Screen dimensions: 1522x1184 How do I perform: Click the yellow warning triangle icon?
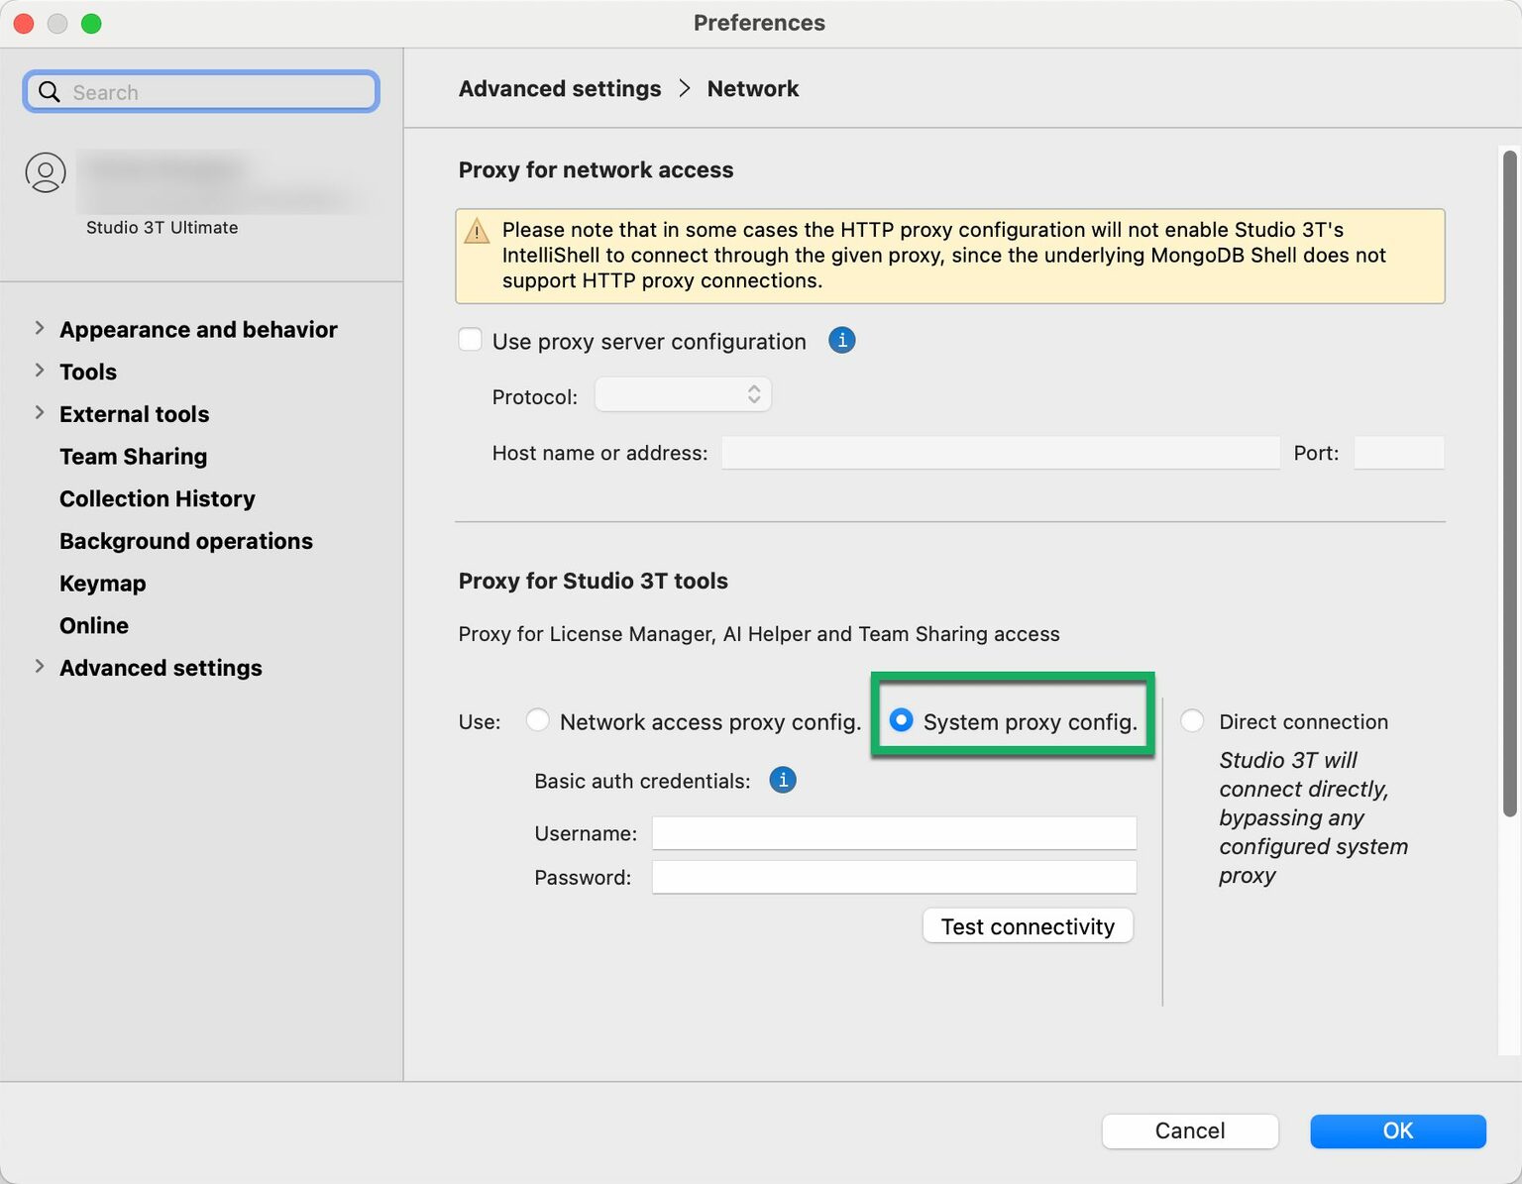[477, 231]
